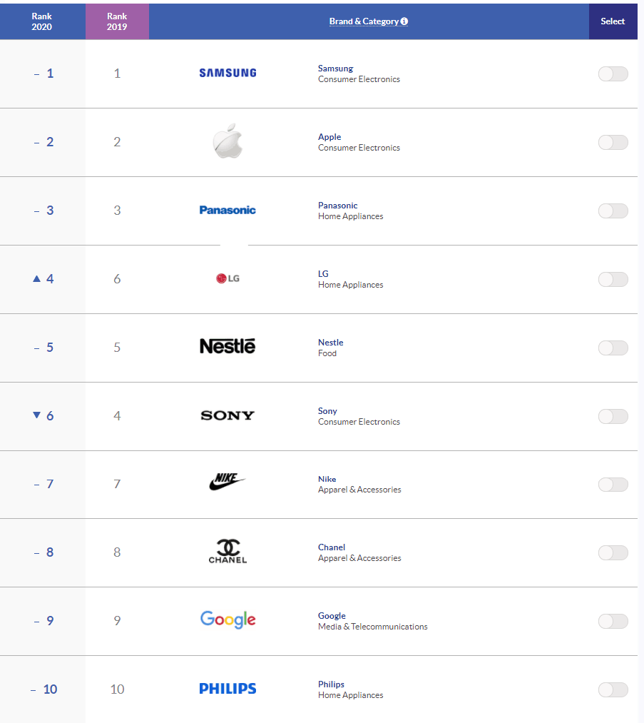644x723 pixels.
Task: Click the Google brand logo
Action: 228,620
